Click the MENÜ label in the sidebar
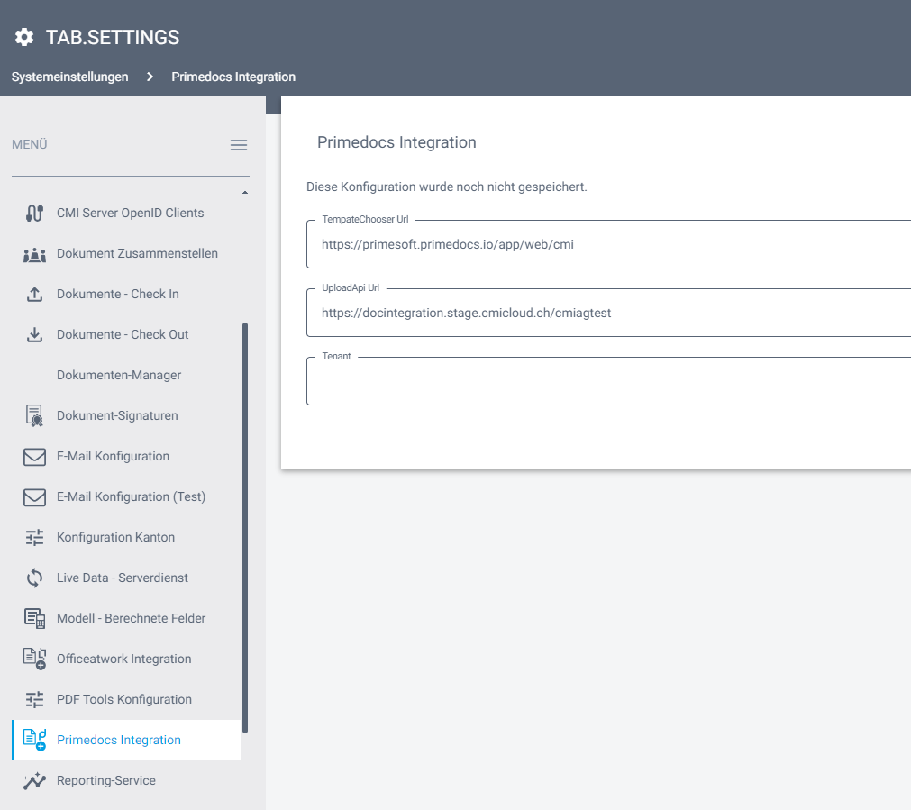911x810 pixels. (30, 145)
